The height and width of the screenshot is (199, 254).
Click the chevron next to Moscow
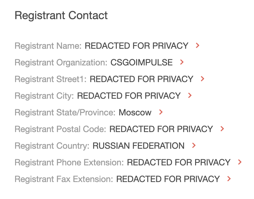161,112
